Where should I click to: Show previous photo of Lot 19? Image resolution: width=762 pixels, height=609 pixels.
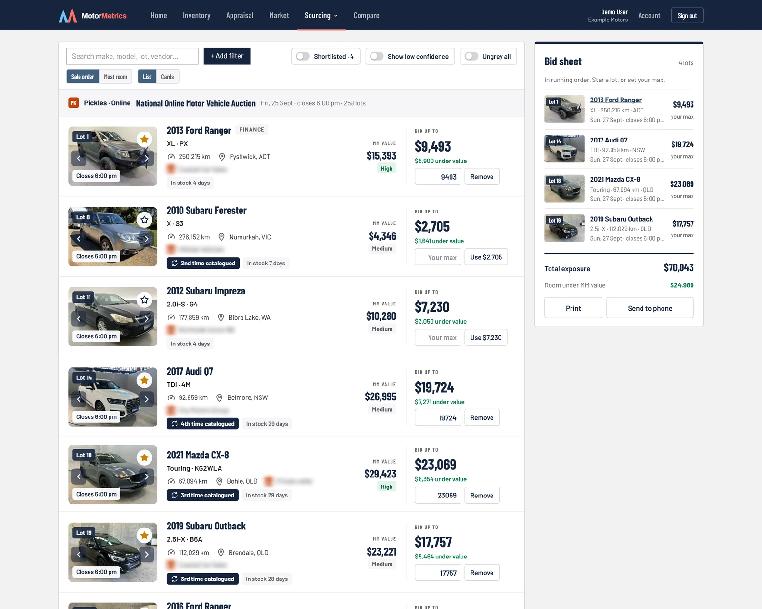pos(79,554)
